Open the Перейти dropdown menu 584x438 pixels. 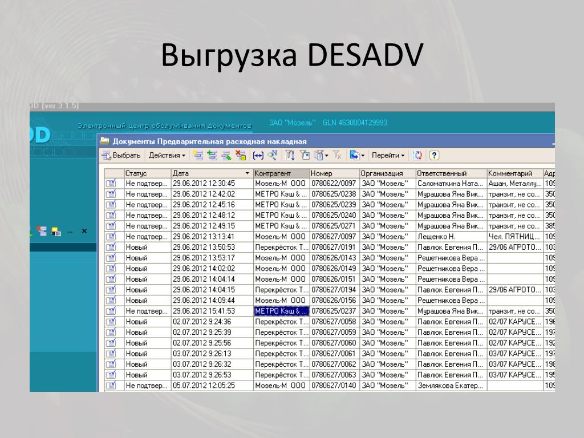pyautogui.click(x=388, y=156)
